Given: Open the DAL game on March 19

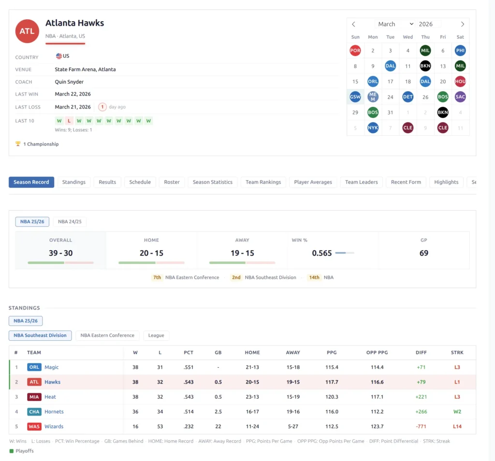Looking at the screenshot, I should pyautogui.click(x=425, y=81).
